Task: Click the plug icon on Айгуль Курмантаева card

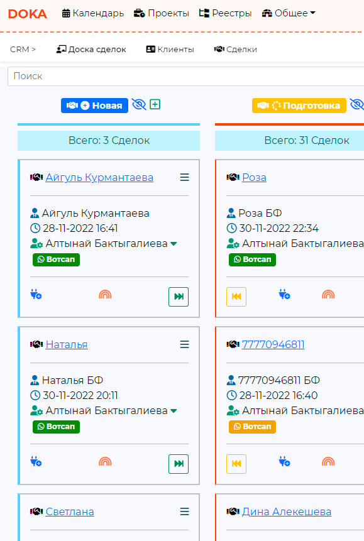Action: click(36, 295)
